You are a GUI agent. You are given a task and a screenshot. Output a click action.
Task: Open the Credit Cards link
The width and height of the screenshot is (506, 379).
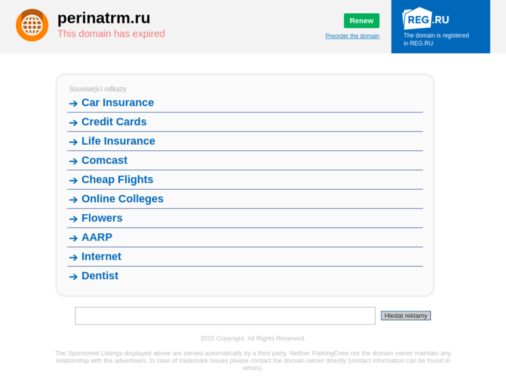pos(114,122)
